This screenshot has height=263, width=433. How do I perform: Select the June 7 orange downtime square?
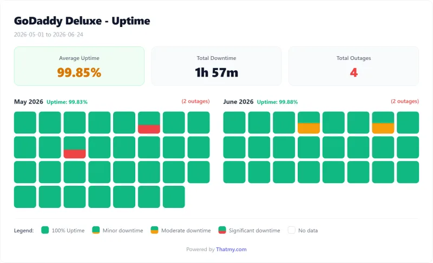(383, 123)
